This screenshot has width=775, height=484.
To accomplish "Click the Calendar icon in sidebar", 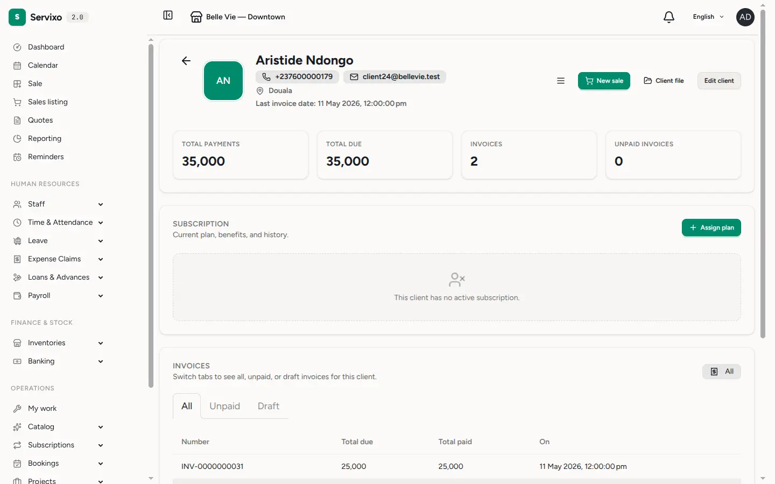I will tap(17, 66).
